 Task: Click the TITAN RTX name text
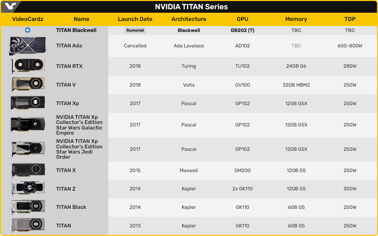[x=69, y=66]
